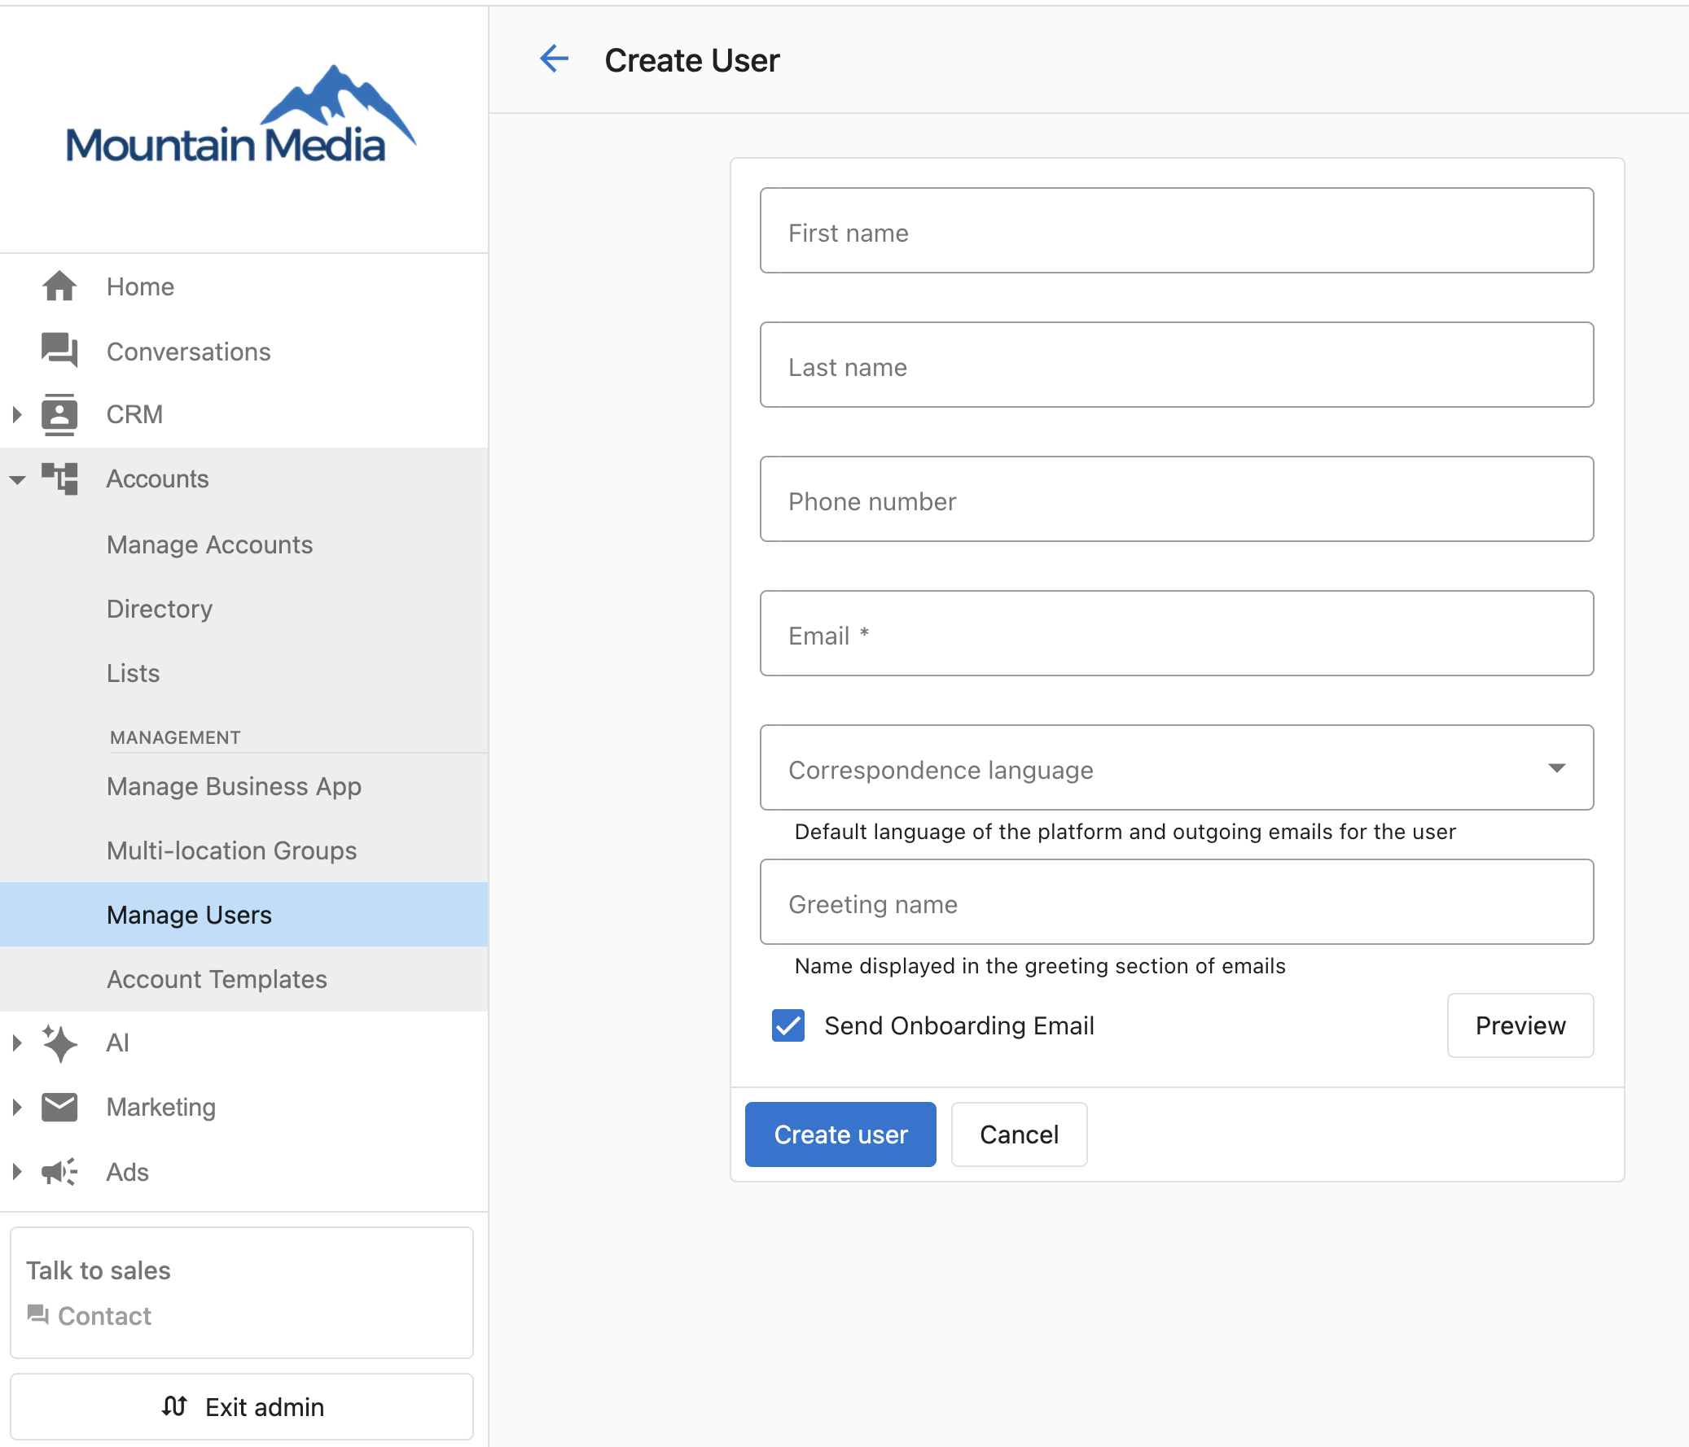Click the Ads label in the sidebar
Screen dimensions: 1689x1447
click(127, 1172)
